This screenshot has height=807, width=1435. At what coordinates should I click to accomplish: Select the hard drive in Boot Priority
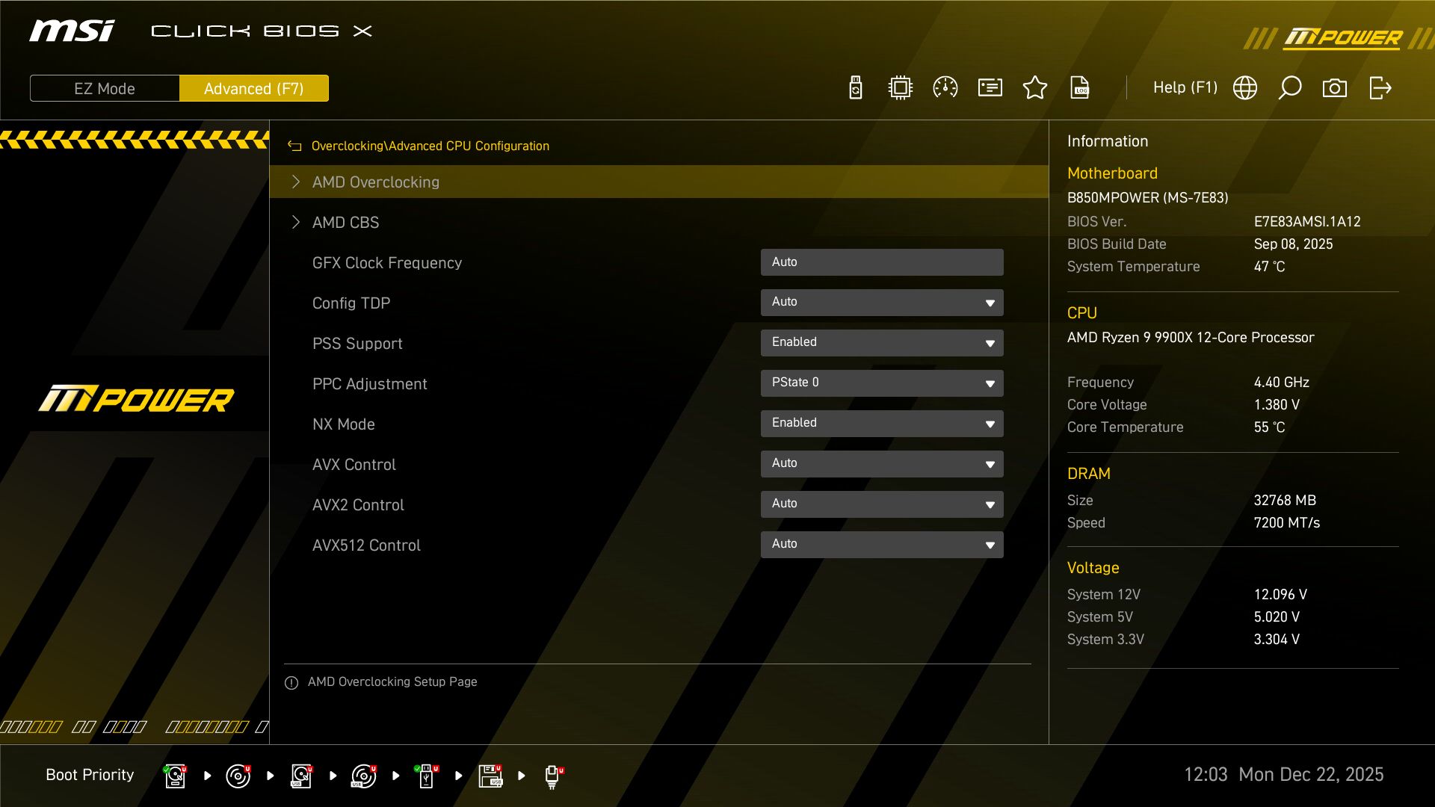click(174, 775)
